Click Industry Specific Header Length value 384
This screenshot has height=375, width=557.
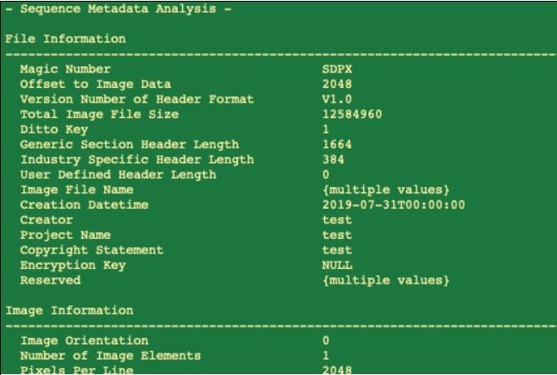click(333, 159)
